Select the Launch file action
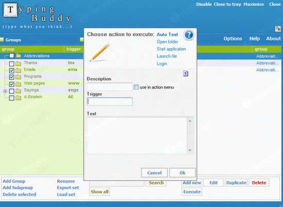The width and height of the screenshot is (283, 207). point(167,56)
